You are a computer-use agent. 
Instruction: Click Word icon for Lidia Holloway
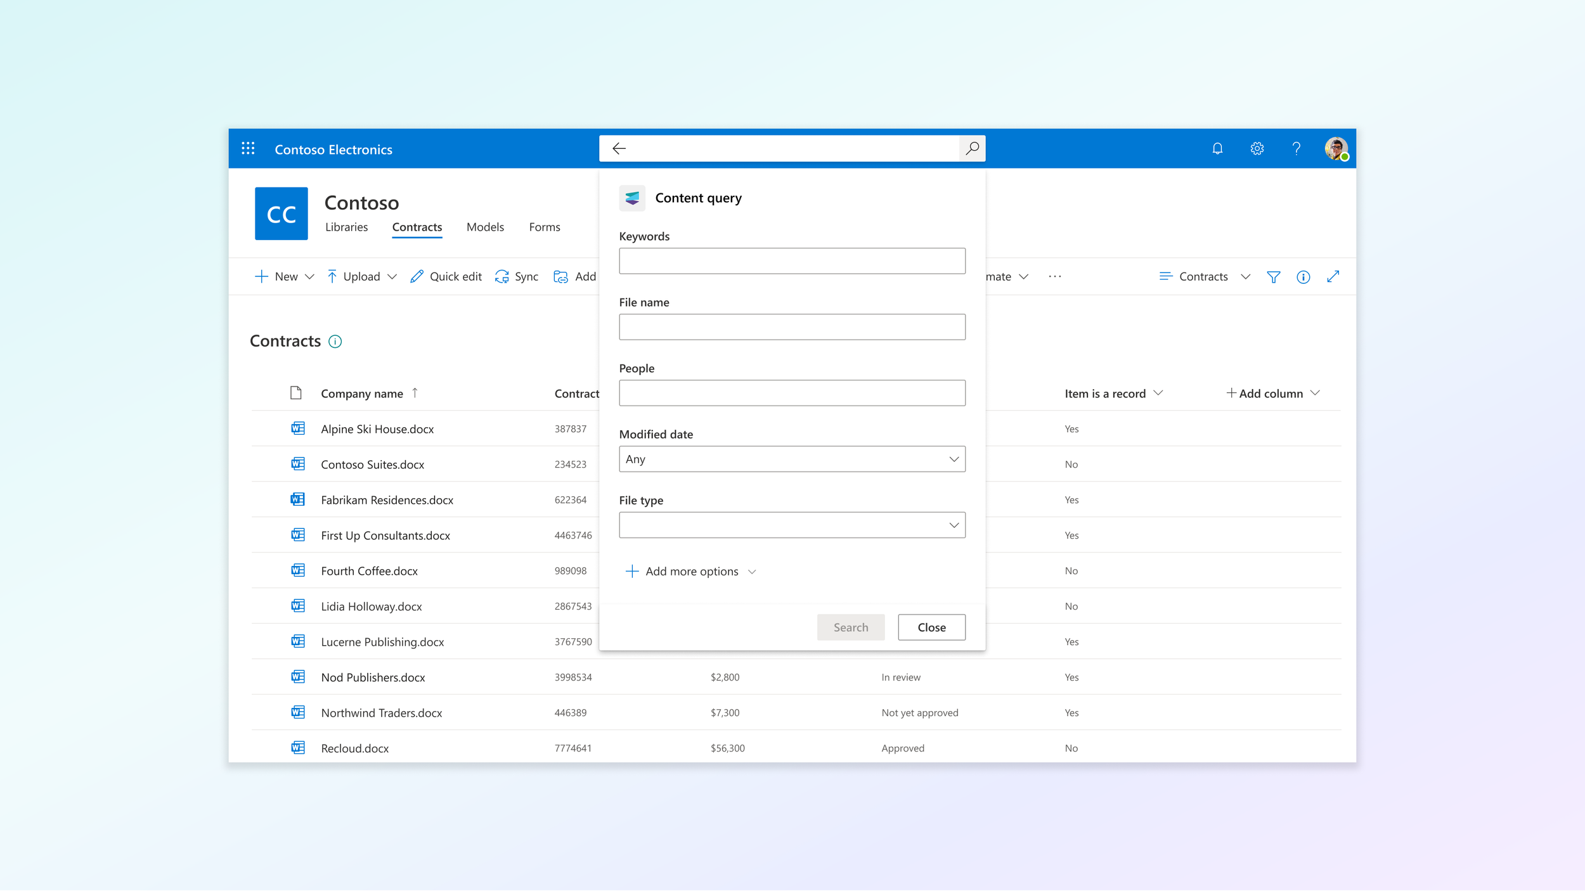(298, 606)
